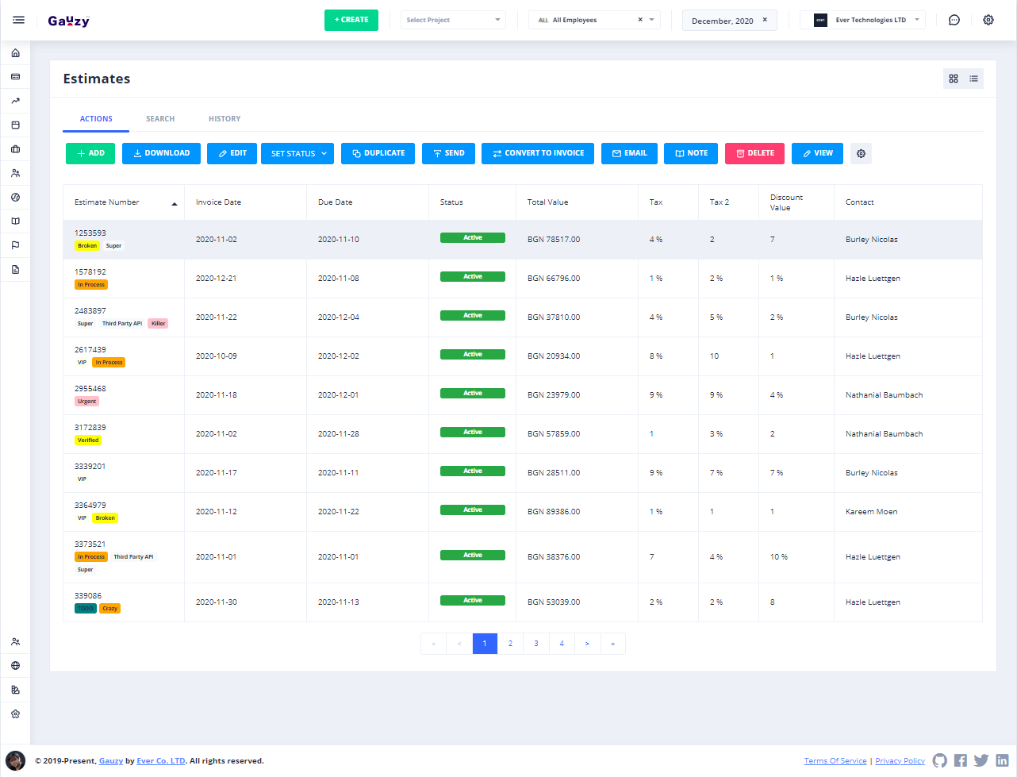Viewport: 1017px width, 777px height.
Task: Sort by Estimate Number column arrow
Action: click(175, 204)
